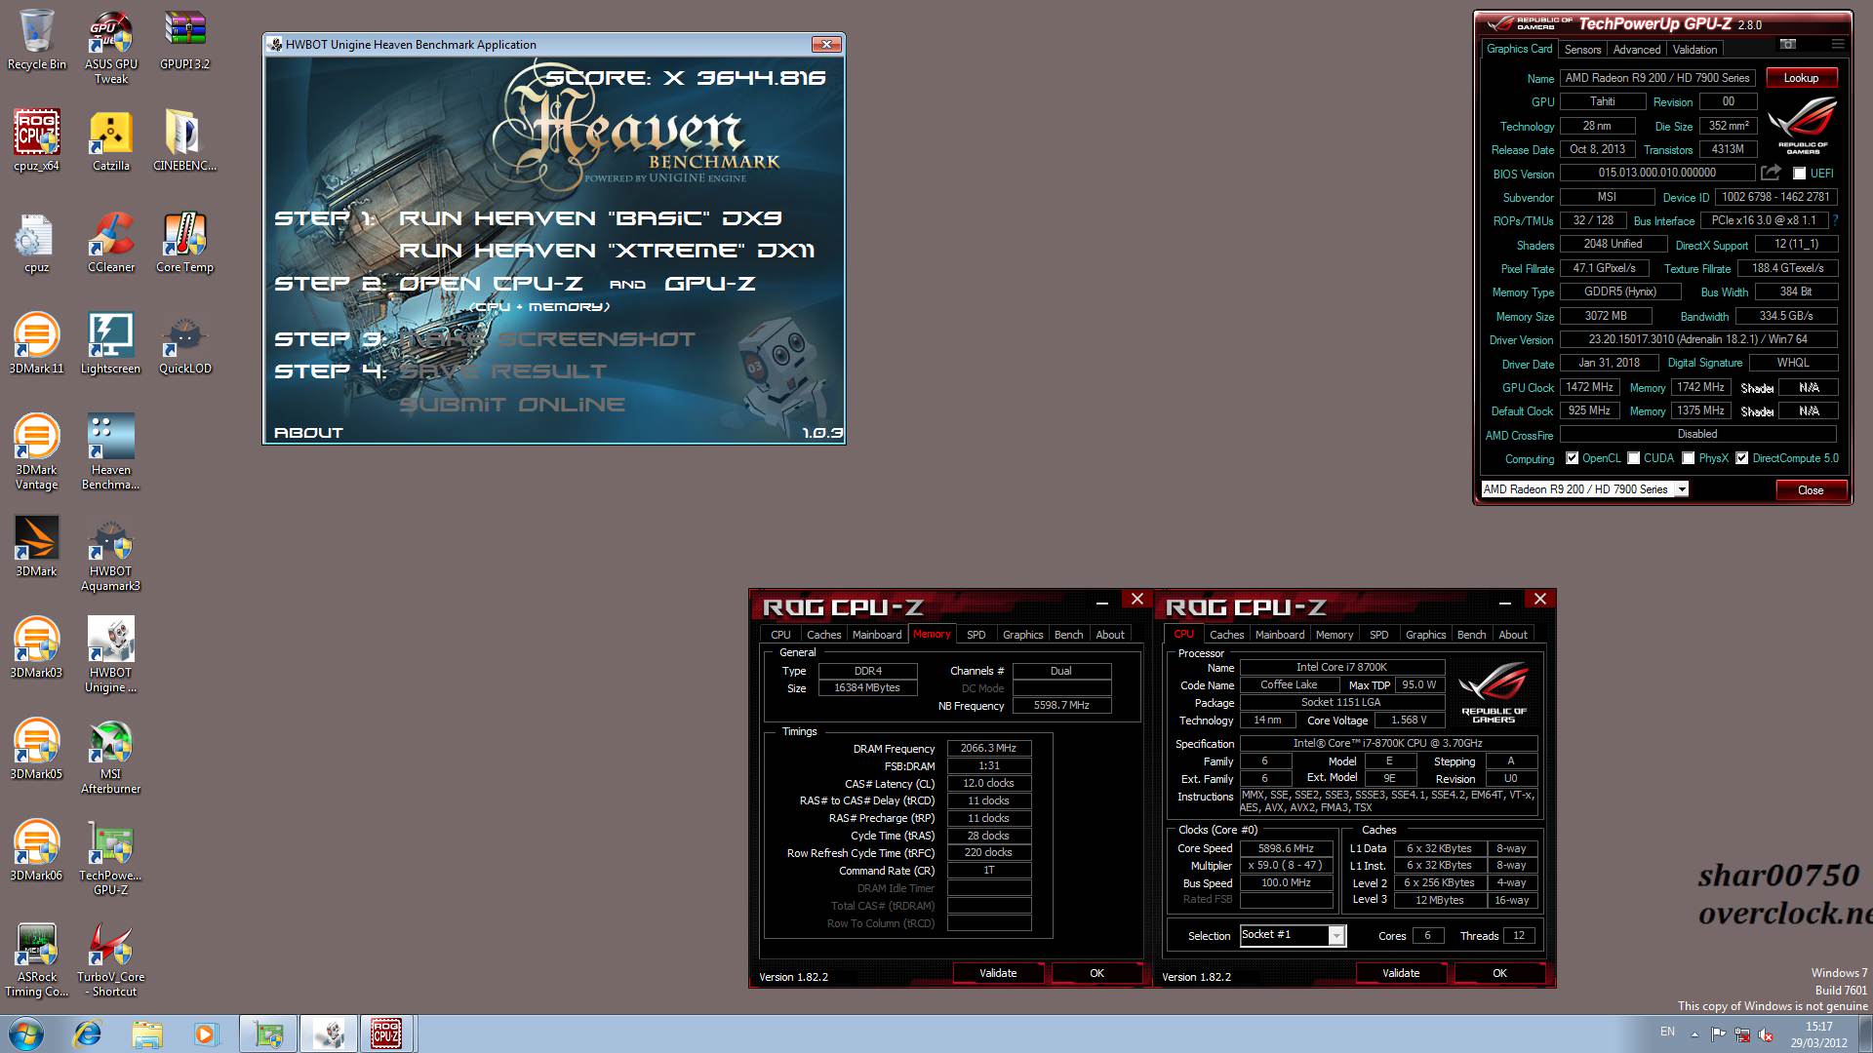This screenshot has height=1053, width=1873.
Task: Toggle the DirectCompute 5.0 checkbox in GPU-Z
Action: tap(1741, 458)
